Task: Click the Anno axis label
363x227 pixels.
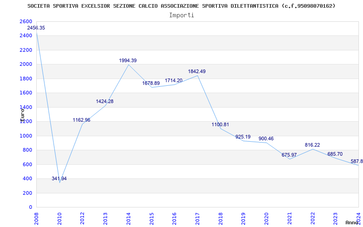Action: (x=352, y=222)
